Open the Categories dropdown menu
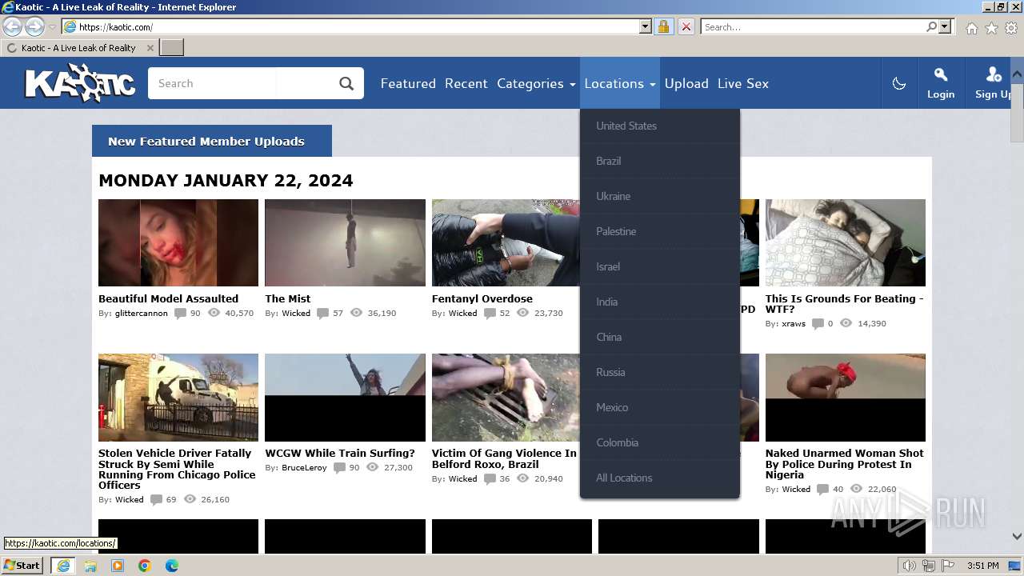 point(536,83)
